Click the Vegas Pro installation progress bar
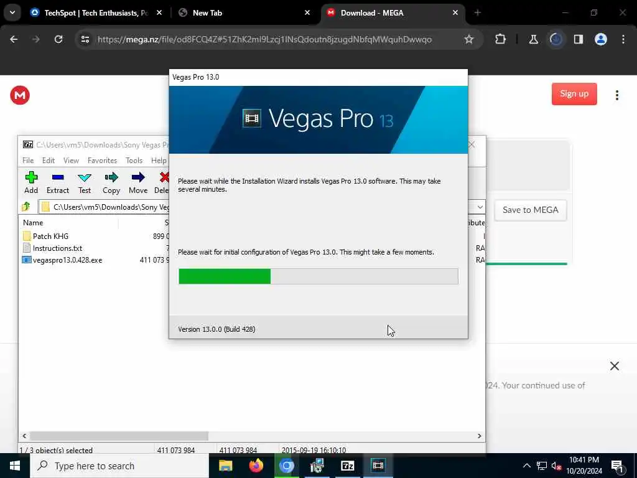The image size is (637, 478). [318, 276]
